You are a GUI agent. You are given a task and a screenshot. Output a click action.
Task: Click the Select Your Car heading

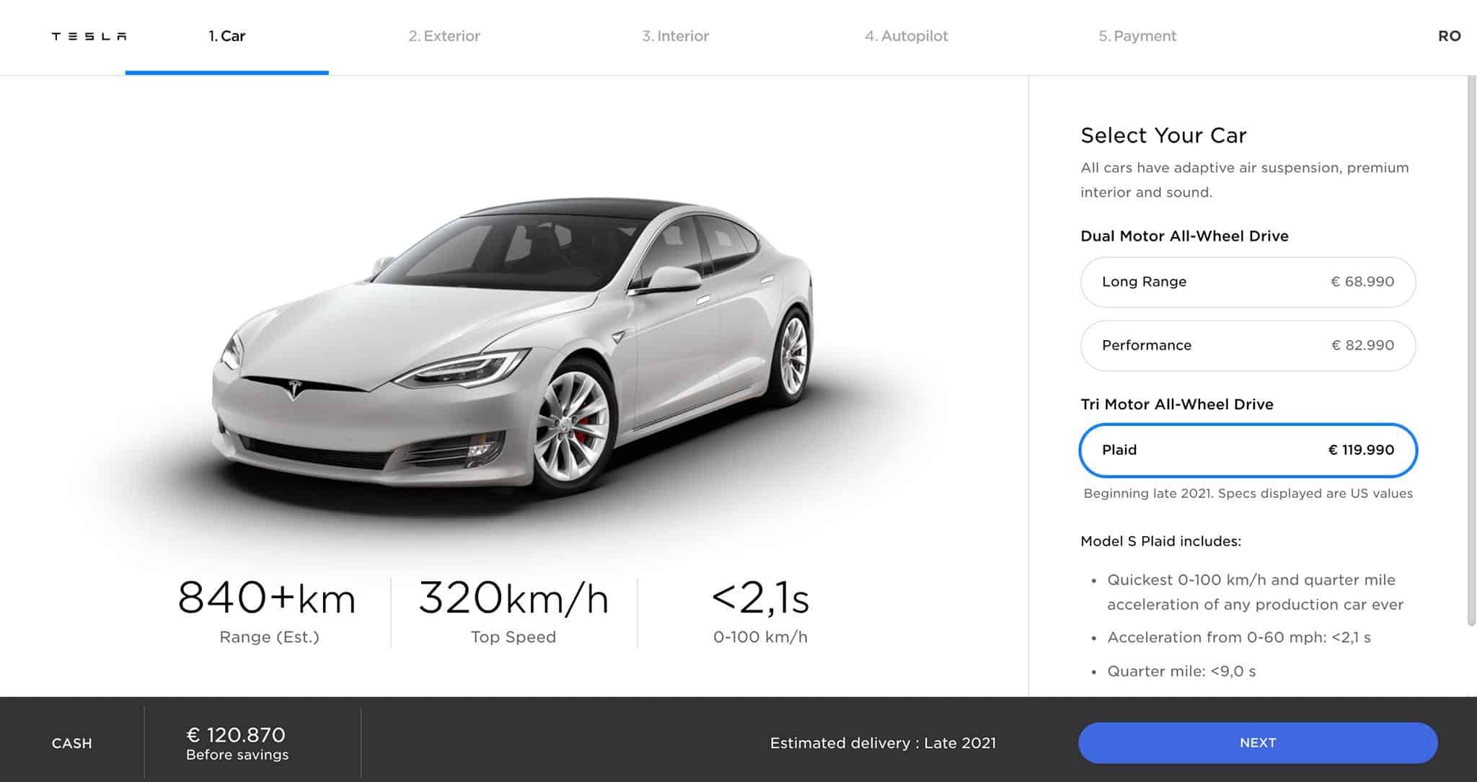1163,135
